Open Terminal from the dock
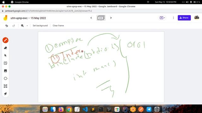The height and width of the screenshot is (113, 202). [101, 109]
